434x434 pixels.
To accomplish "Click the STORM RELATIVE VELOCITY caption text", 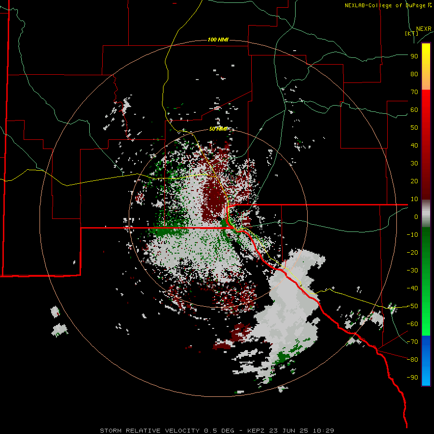I will [217, 431].
